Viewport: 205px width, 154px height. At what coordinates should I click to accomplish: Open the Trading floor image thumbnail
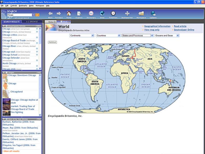(7, 107)
